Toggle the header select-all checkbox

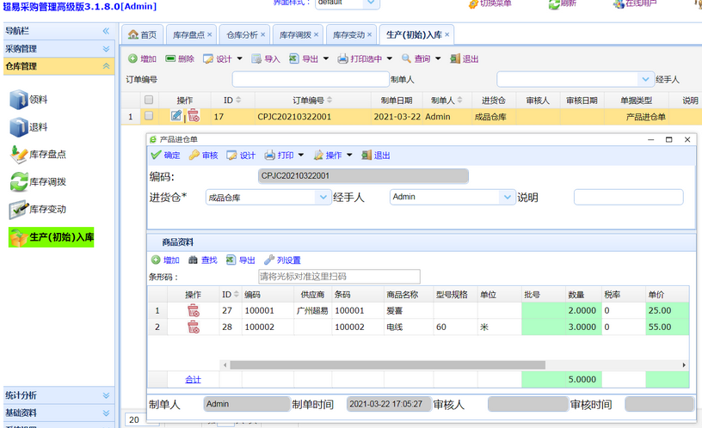[x=149, y=100]
